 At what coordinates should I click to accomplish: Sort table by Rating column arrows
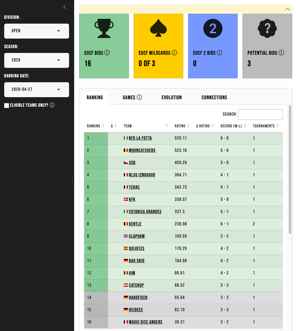[188, 126]
